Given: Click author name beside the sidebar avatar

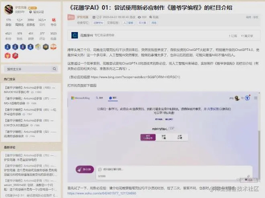Looking at the screenshot, I should 21,8.
